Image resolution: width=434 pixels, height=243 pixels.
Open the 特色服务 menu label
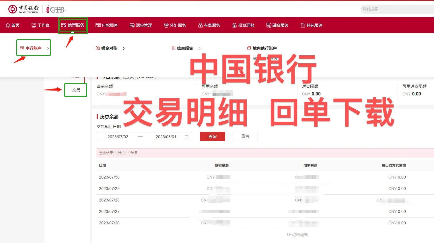point(314,25)
